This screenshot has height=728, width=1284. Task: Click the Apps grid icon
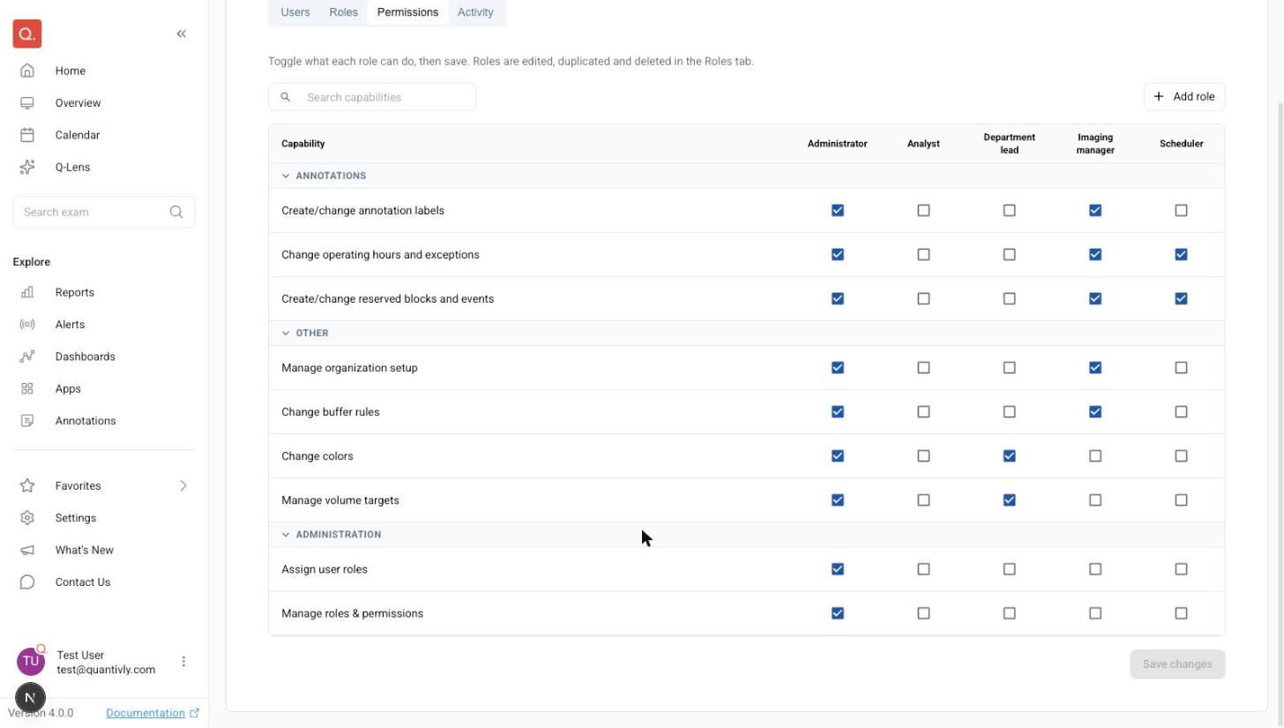click(27, 388)
